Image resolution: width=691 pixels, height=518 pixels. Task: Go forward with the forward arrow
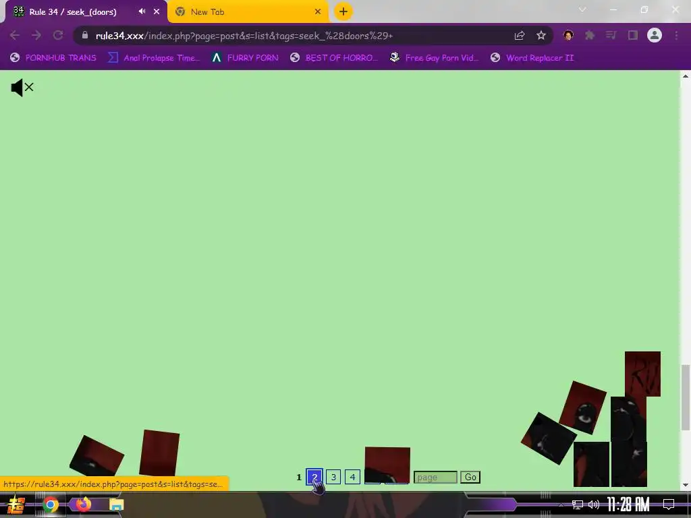36,35
